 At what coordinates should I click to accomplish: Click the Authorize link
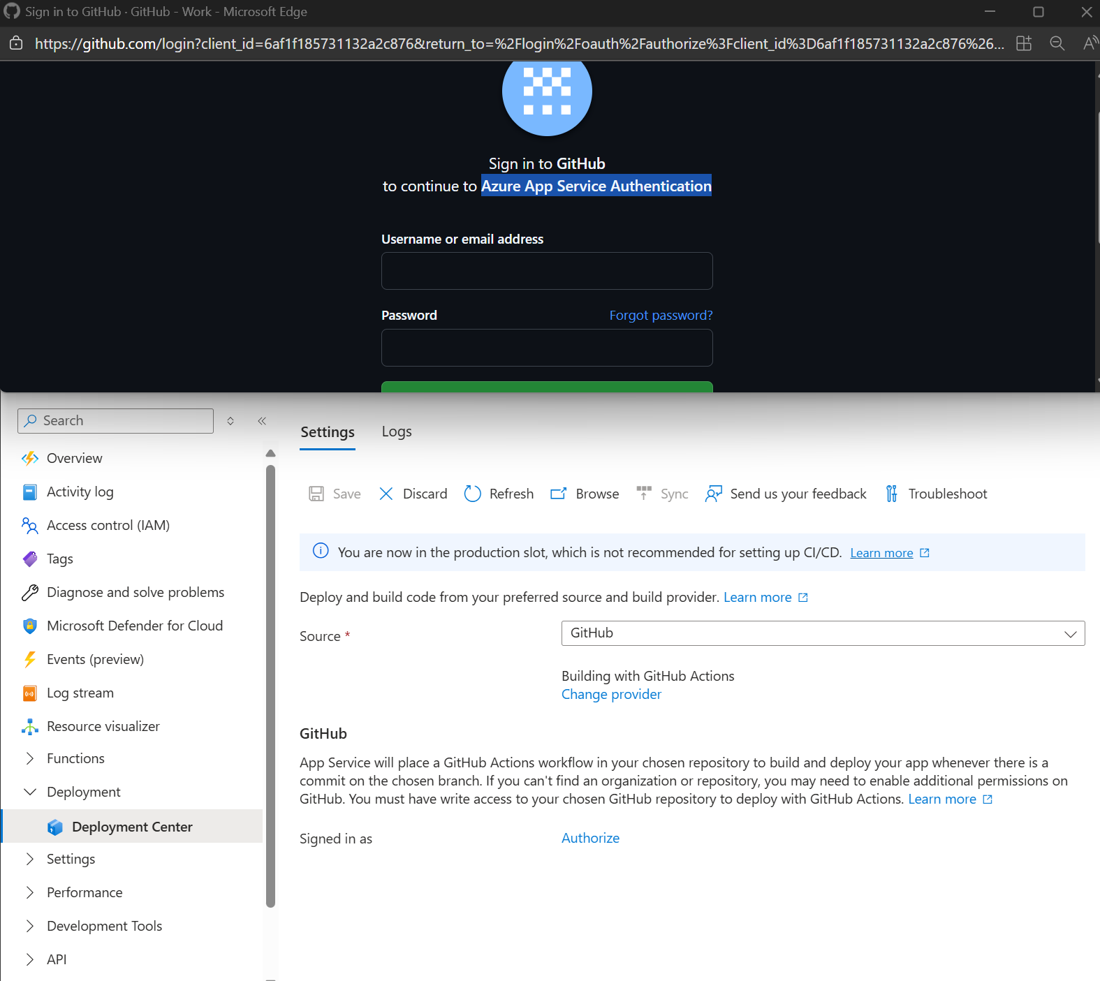click(x=590, y=838)
